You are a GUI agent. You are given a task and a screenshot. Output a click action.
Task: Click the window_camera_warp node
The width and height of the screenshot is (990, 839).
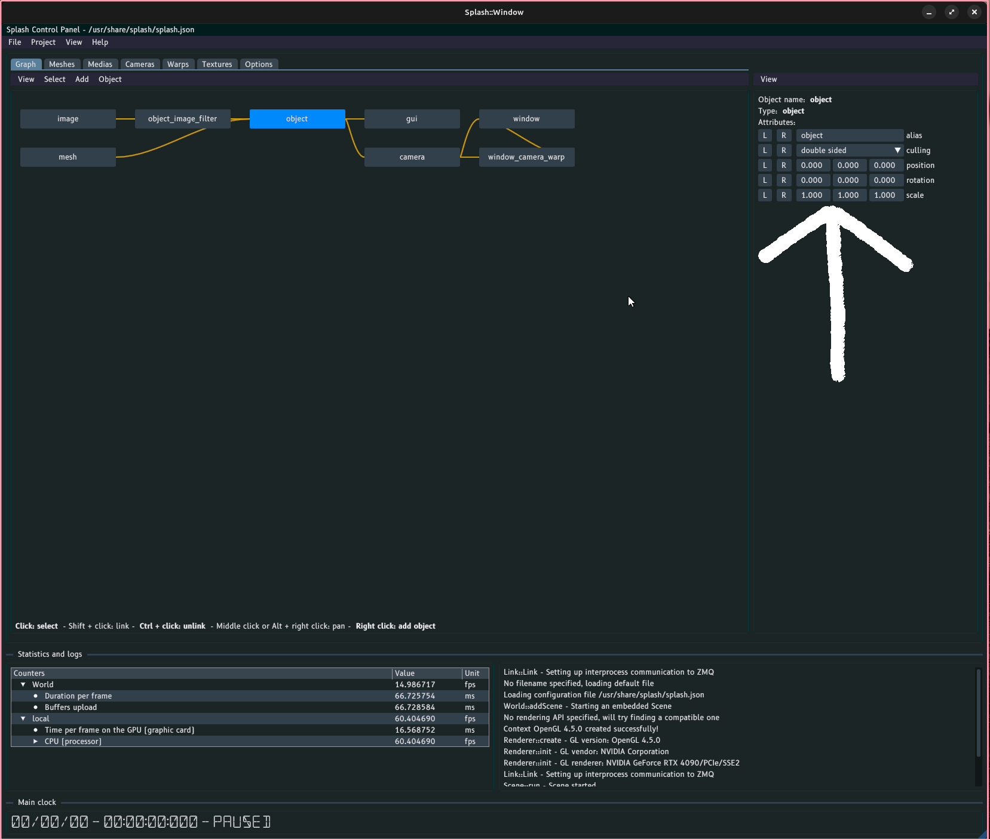(526, 157)
